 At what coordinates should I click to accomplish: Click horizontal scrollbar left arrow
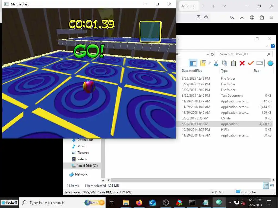(x=109, y=180)
